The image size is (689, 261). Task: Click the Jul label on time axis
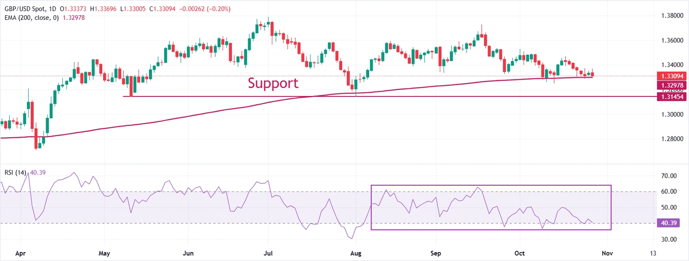point(268,253)
